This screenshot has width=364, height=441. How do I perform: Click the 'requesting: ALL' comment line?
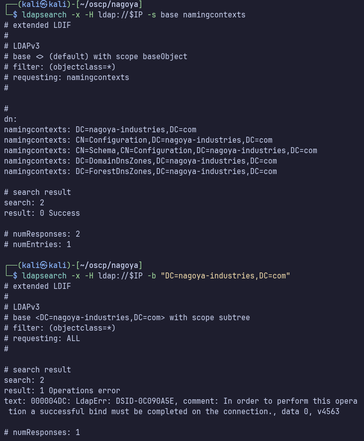(x=42, y=339)
